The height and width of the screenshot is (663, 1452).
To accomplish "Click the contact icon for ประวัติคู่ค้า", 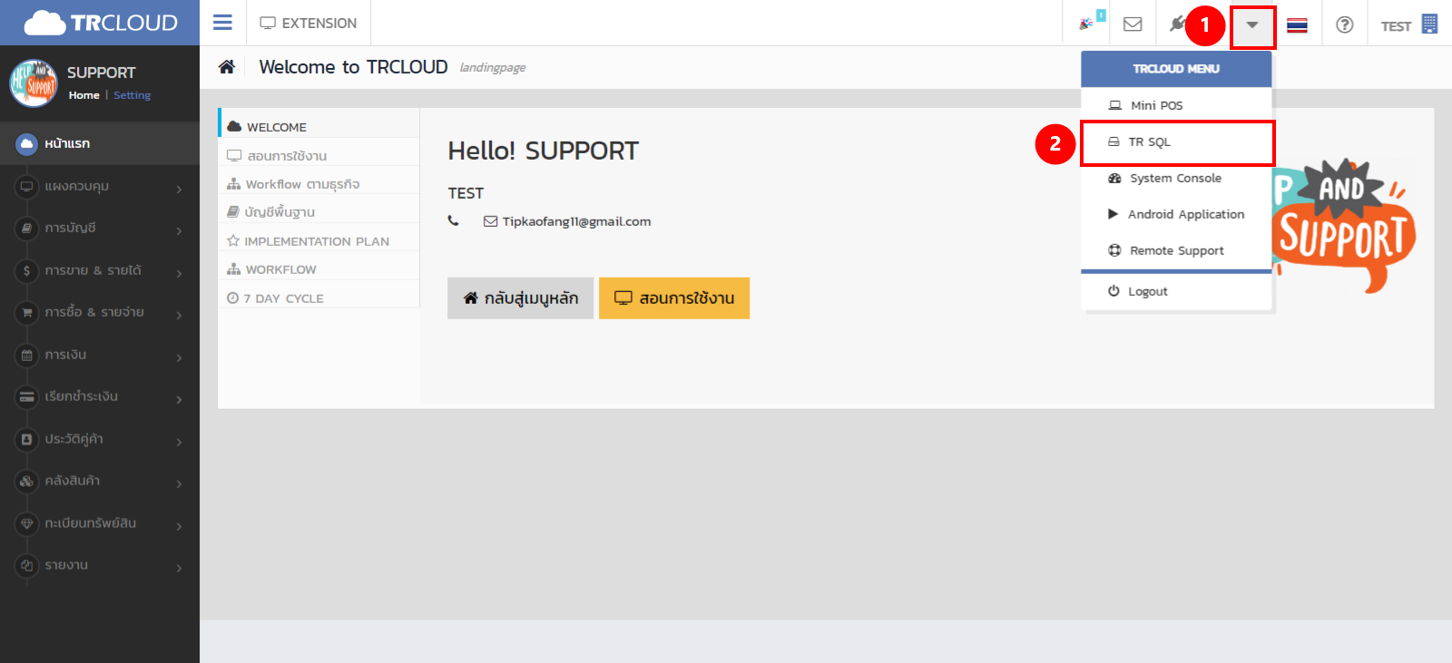I will pyautogui.click(x=27, y=439).
